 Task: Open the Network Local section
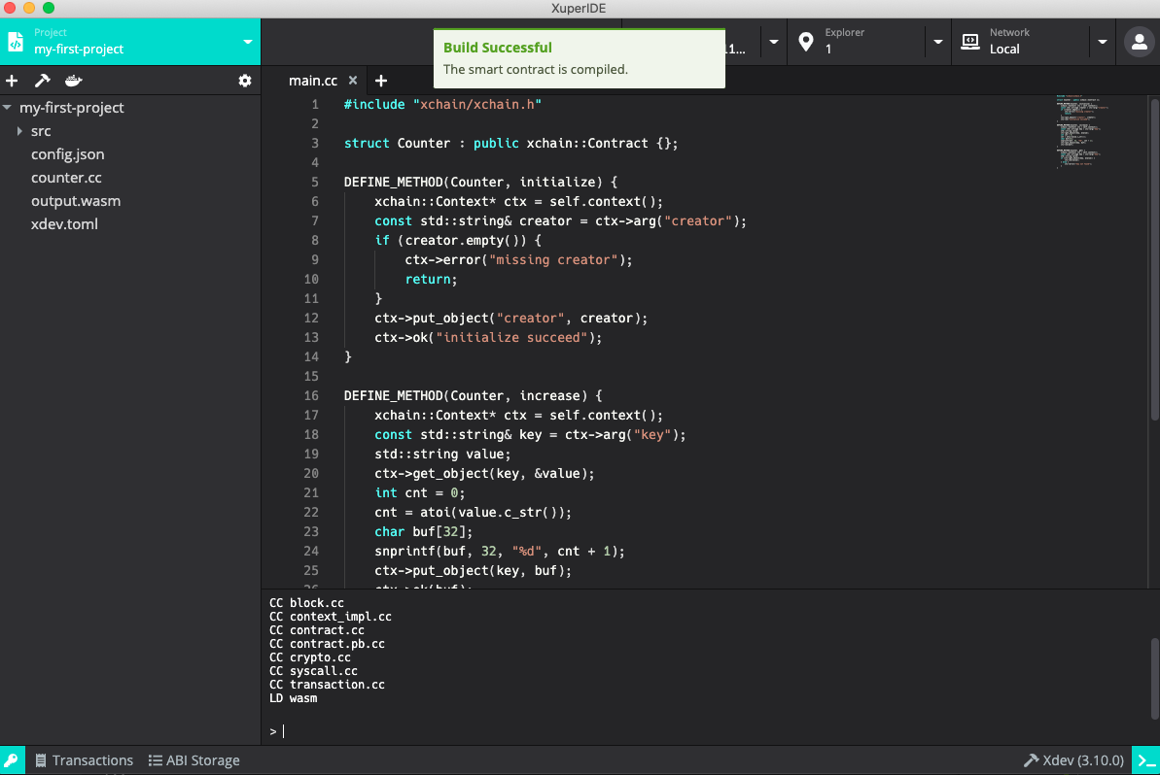[1022, 42]
